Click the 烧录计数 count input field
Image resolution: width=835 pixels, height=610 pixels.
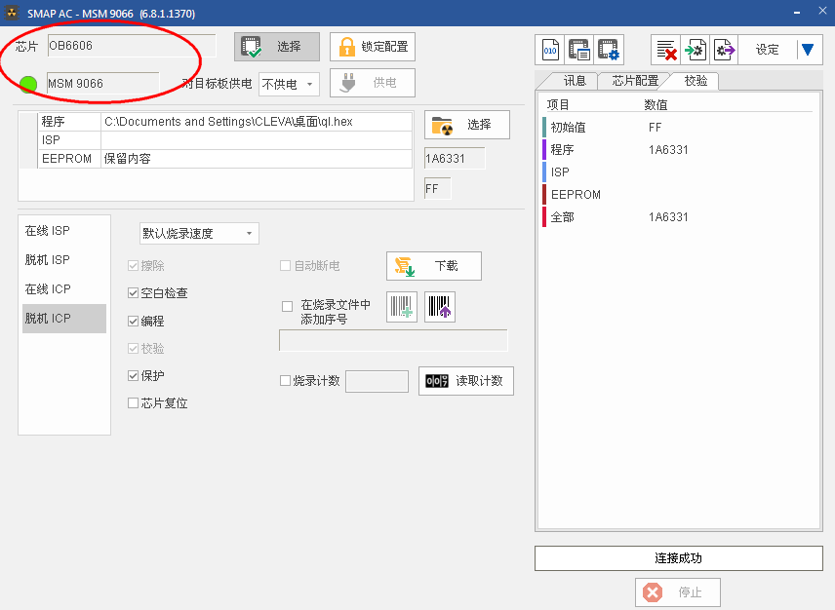pos(378,381)
